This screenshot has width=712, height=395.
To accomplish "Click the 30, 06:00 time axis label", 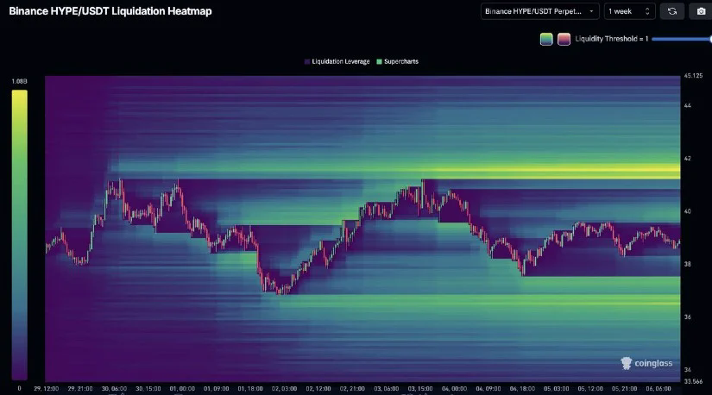I will [x=114, y=389].
